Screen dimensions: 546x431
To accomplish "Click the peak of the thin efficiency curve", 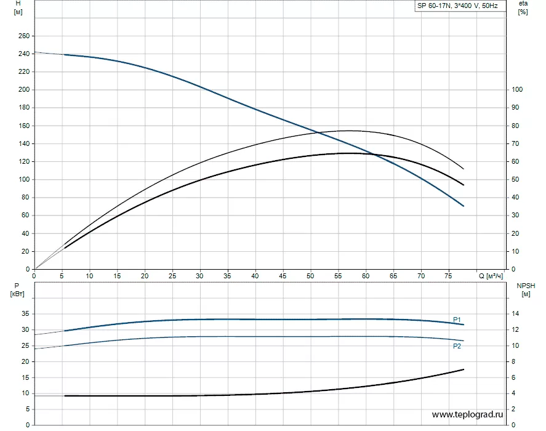I will pos(348,131).
